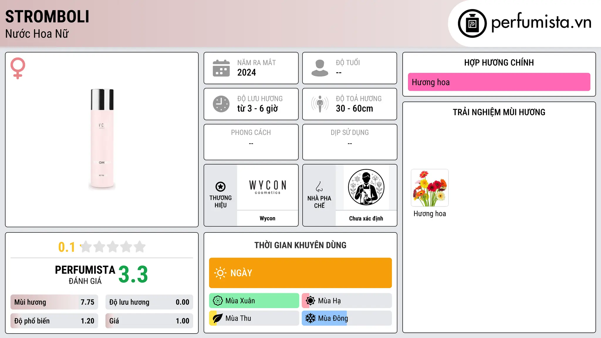Click the star badge icon above Thương hiệu
The image size is (601, 338).
[220, 187]
